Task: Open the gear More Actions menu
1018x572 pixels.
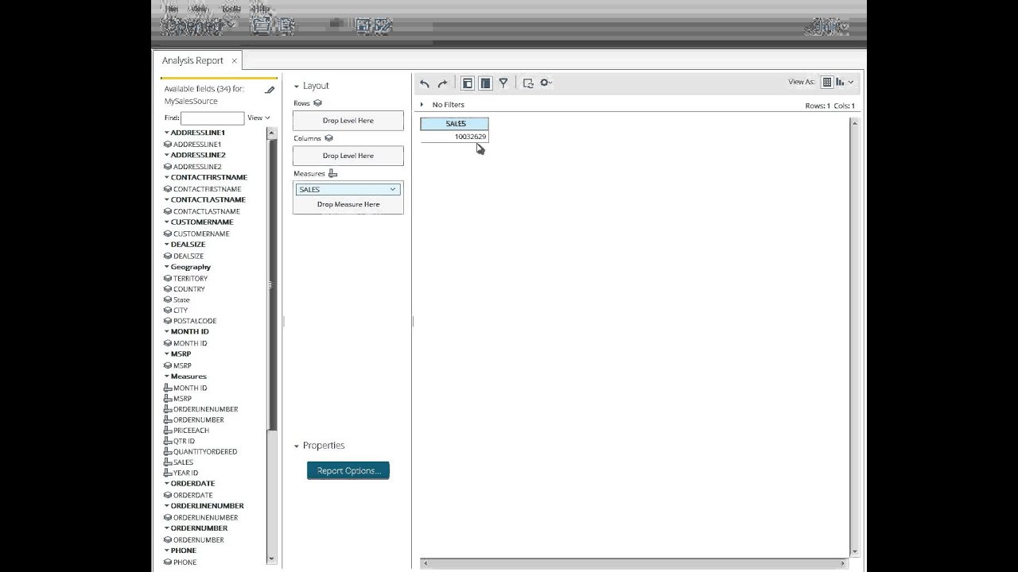Action: click(546, 83)
